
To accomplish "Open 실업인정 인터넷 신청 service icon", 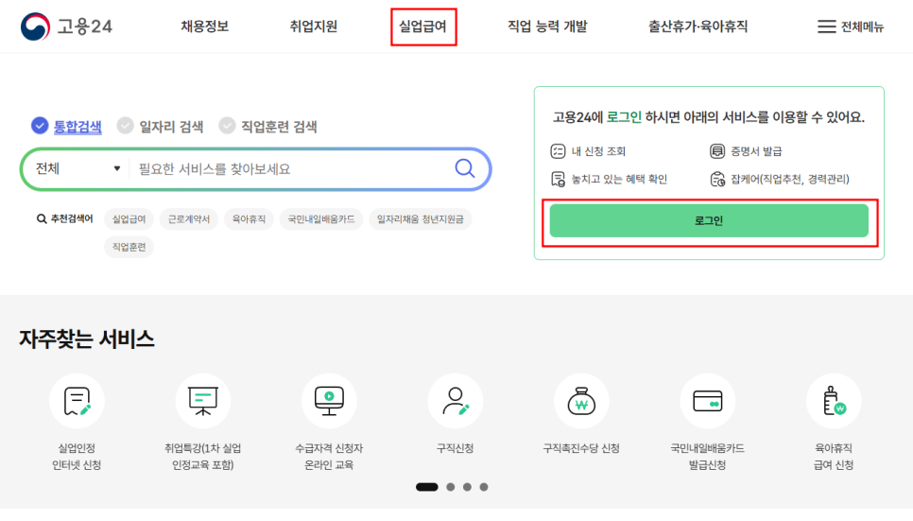I will point(77,401).
